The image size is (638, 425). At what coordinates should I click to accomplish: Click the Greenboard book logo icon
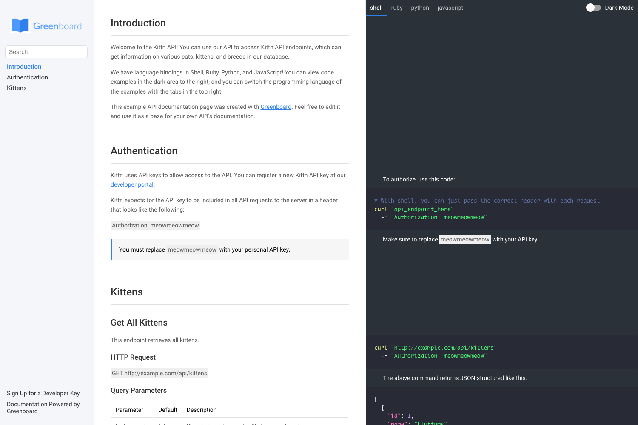pyautogui.click(x=20, y=26)
